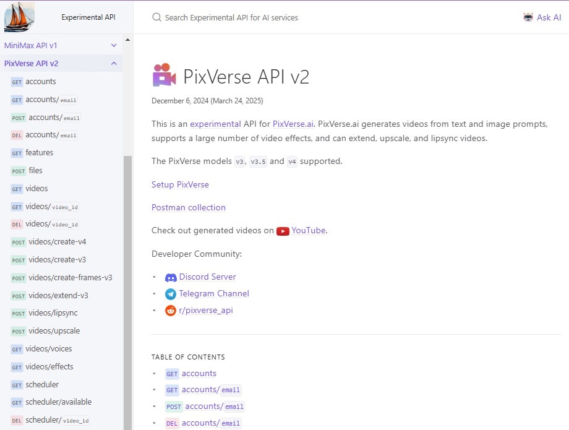
Task: Click the v3.5 model code tag
Action: click(258, 161)
